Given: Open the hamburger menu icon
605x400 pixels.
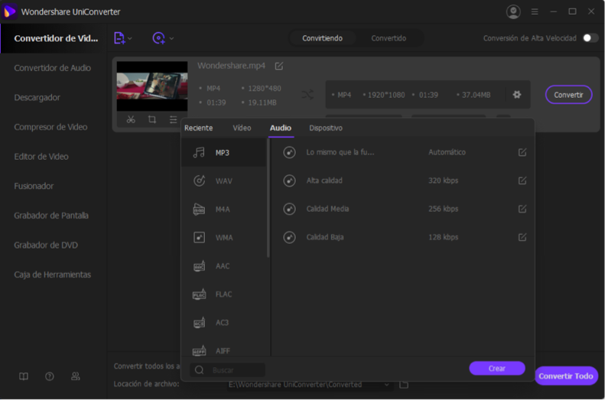Looking at the screenshot, I should tap(535, 12).
